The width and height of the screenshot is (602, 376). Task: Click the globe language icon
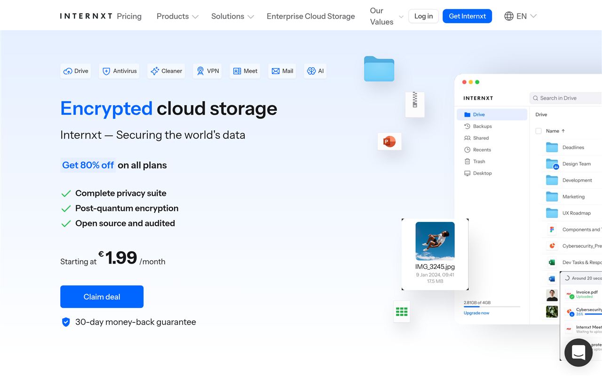click(509, 16)
